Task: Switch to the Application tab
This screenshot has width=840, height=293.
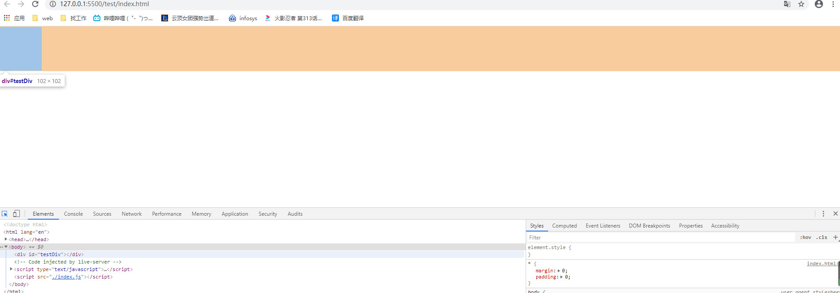Action: click(235, 214)
